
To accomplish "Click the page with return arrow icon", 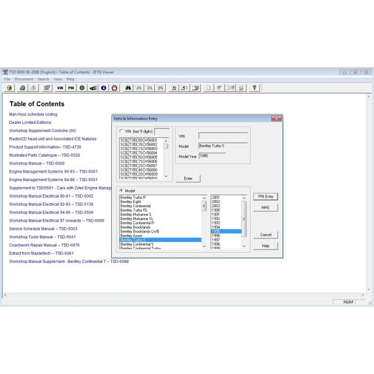I will (x=184, y=88).
